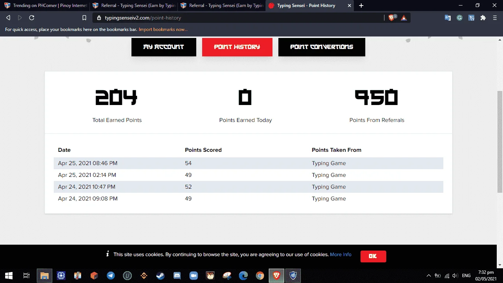This screenshot has height=283, width=503.
Task: Open the battery status tray icon
Action: tap(438, 275)
